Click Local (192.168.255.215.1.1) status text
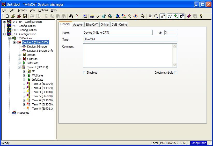213x146 pixels. (x=170, y=143)
